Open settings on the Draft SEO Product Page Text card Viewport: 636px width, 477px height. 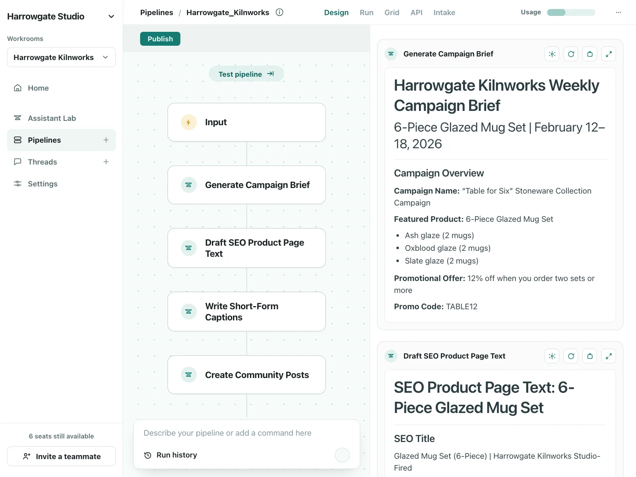[x=552, y=356]
